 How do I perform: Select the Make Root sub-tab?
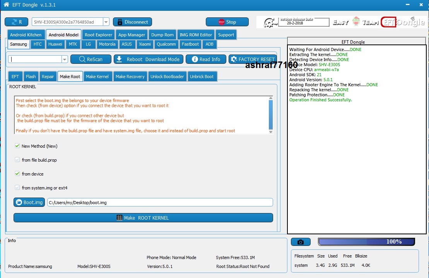pyautogui.click(x=70, y=77)
